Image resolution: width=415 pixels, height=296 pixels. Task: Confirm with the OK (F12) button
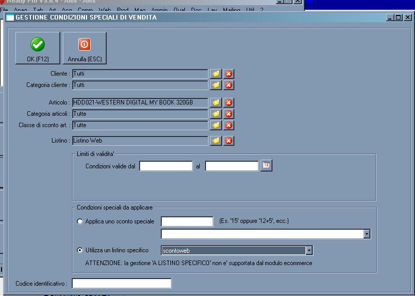click(38, 48)
